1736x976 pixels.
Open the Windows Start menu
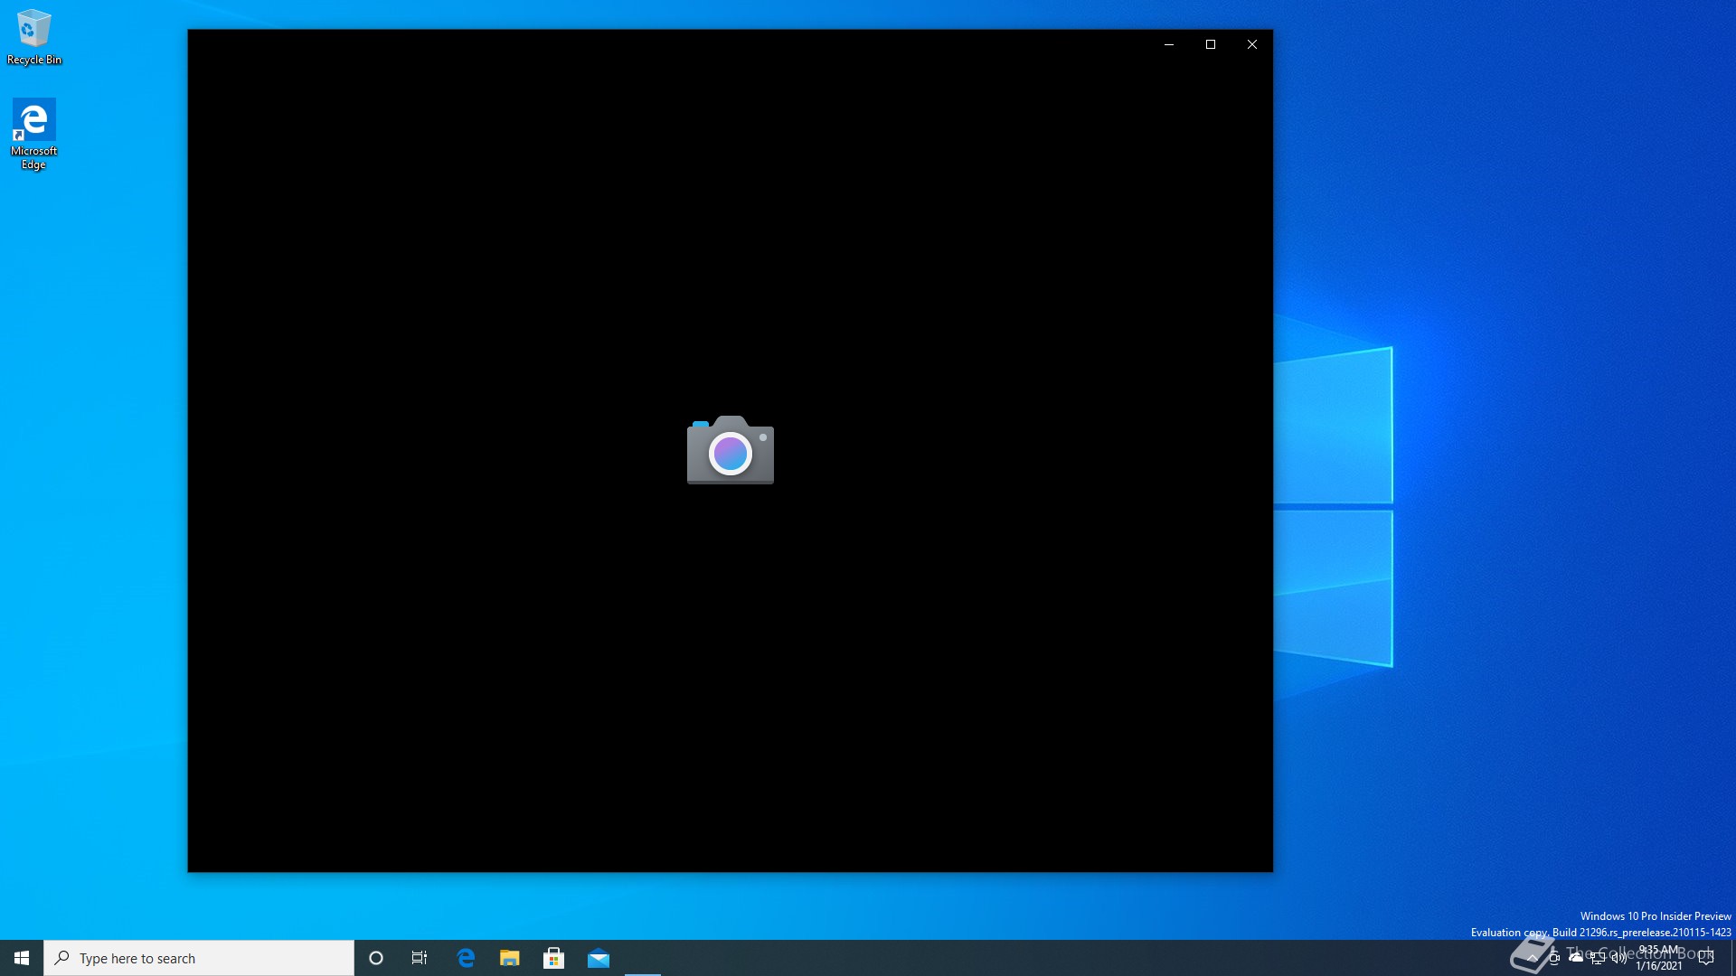(x=22, y=958)
